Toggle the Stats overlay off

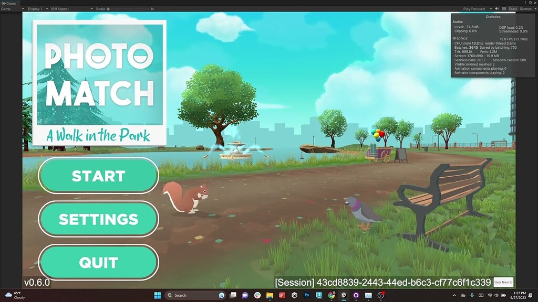point(512,8)
